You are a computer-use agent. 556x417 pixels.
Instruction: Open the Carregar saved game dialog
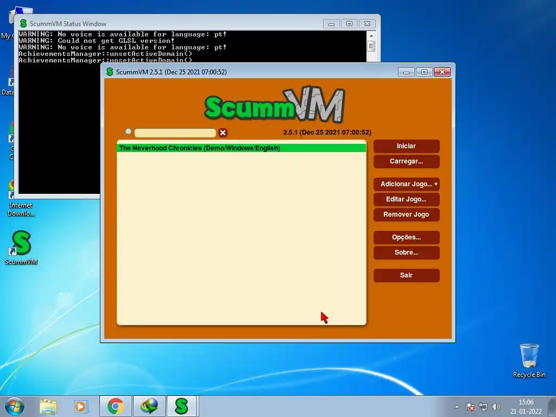[406, 161]
